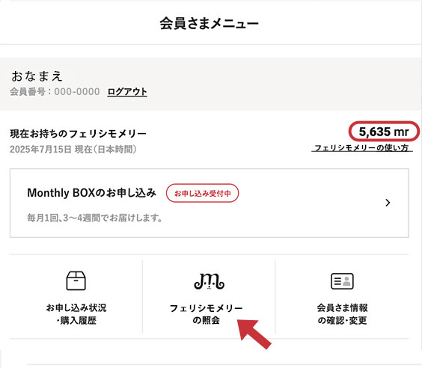The width and height of the screenshot is (422, 368).
Task: Click the gray member info banner
Action: (x=211, y=84)
